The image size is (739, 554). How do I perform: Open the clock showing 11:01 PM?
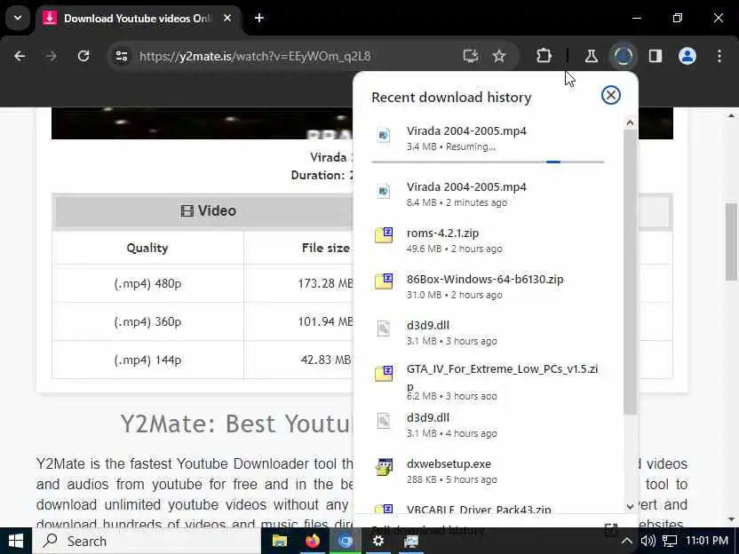(707, 541)
